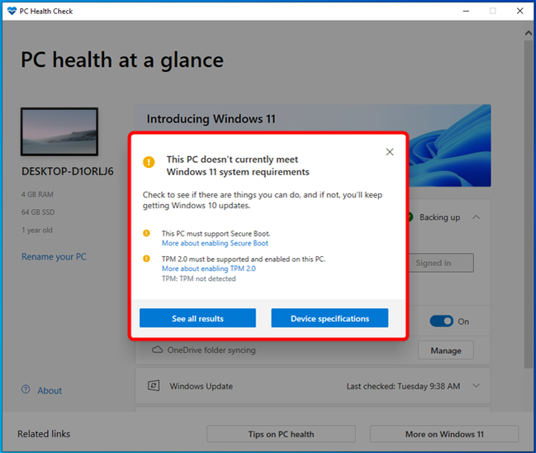The height and width of the screenshot is (453, 536).
Task: Click the desktop wallpaper thumbnail of the PC
Action: point(59,131)
